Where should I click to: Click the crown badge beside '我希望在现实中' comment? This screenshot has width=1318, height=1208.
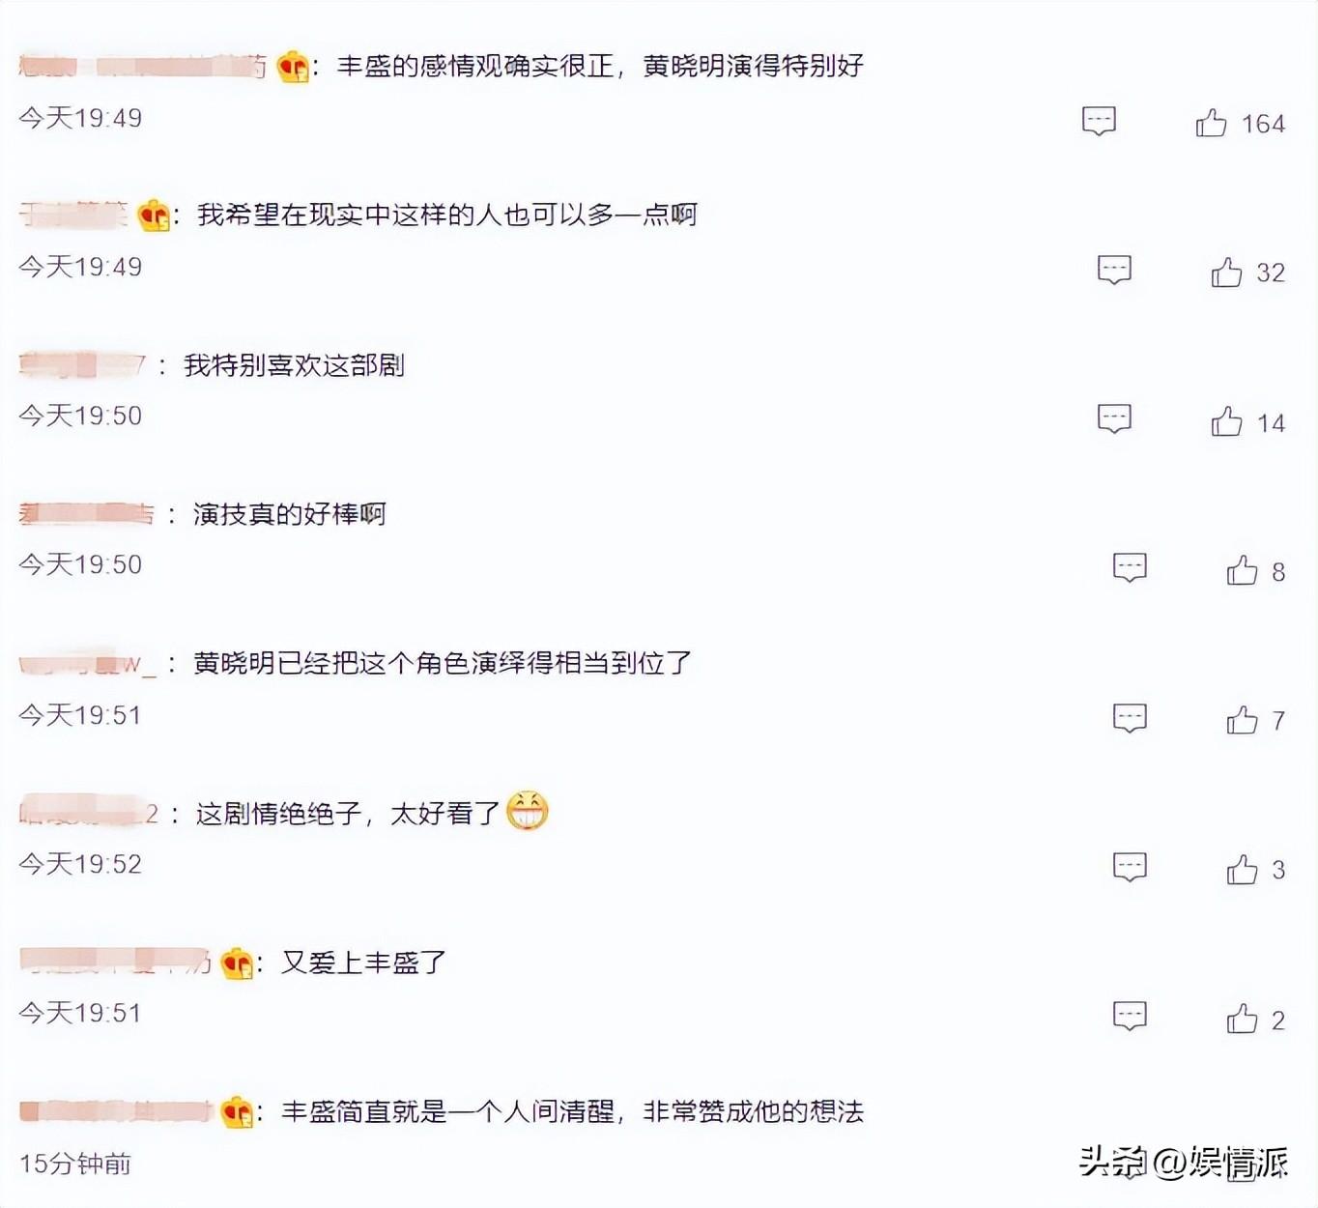(153, 216)
